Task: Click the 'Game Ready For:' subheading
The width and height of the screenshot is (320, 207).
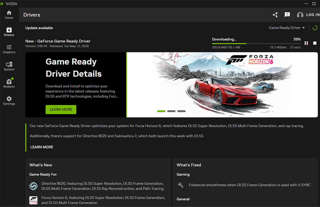Action: coord(43,174)
